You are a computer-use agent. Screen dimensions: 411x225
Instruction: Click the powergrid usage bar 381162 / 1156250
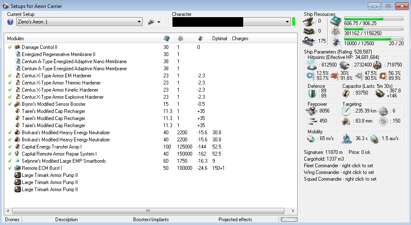click(373, 29)
